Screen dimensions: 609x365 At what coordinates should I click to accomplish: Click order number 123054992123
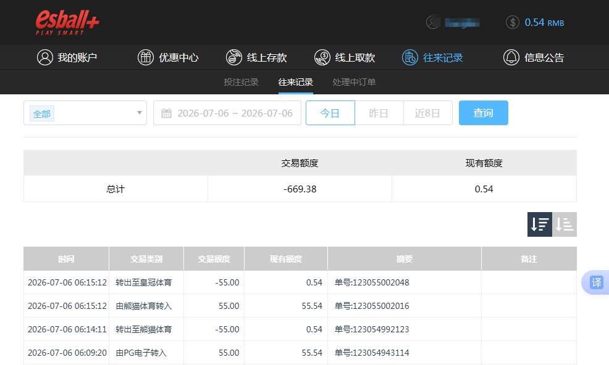(372, 329)
